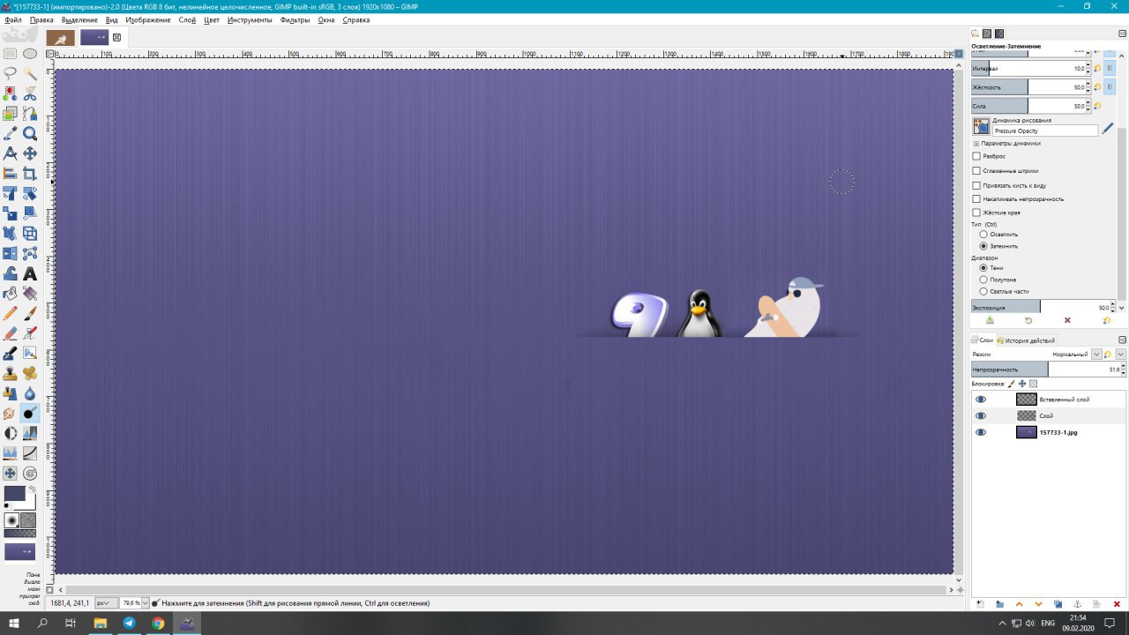Screen dimensions: 1129x635
Task: Click the red delete layer icon
Action: [x=1117, y=604]
